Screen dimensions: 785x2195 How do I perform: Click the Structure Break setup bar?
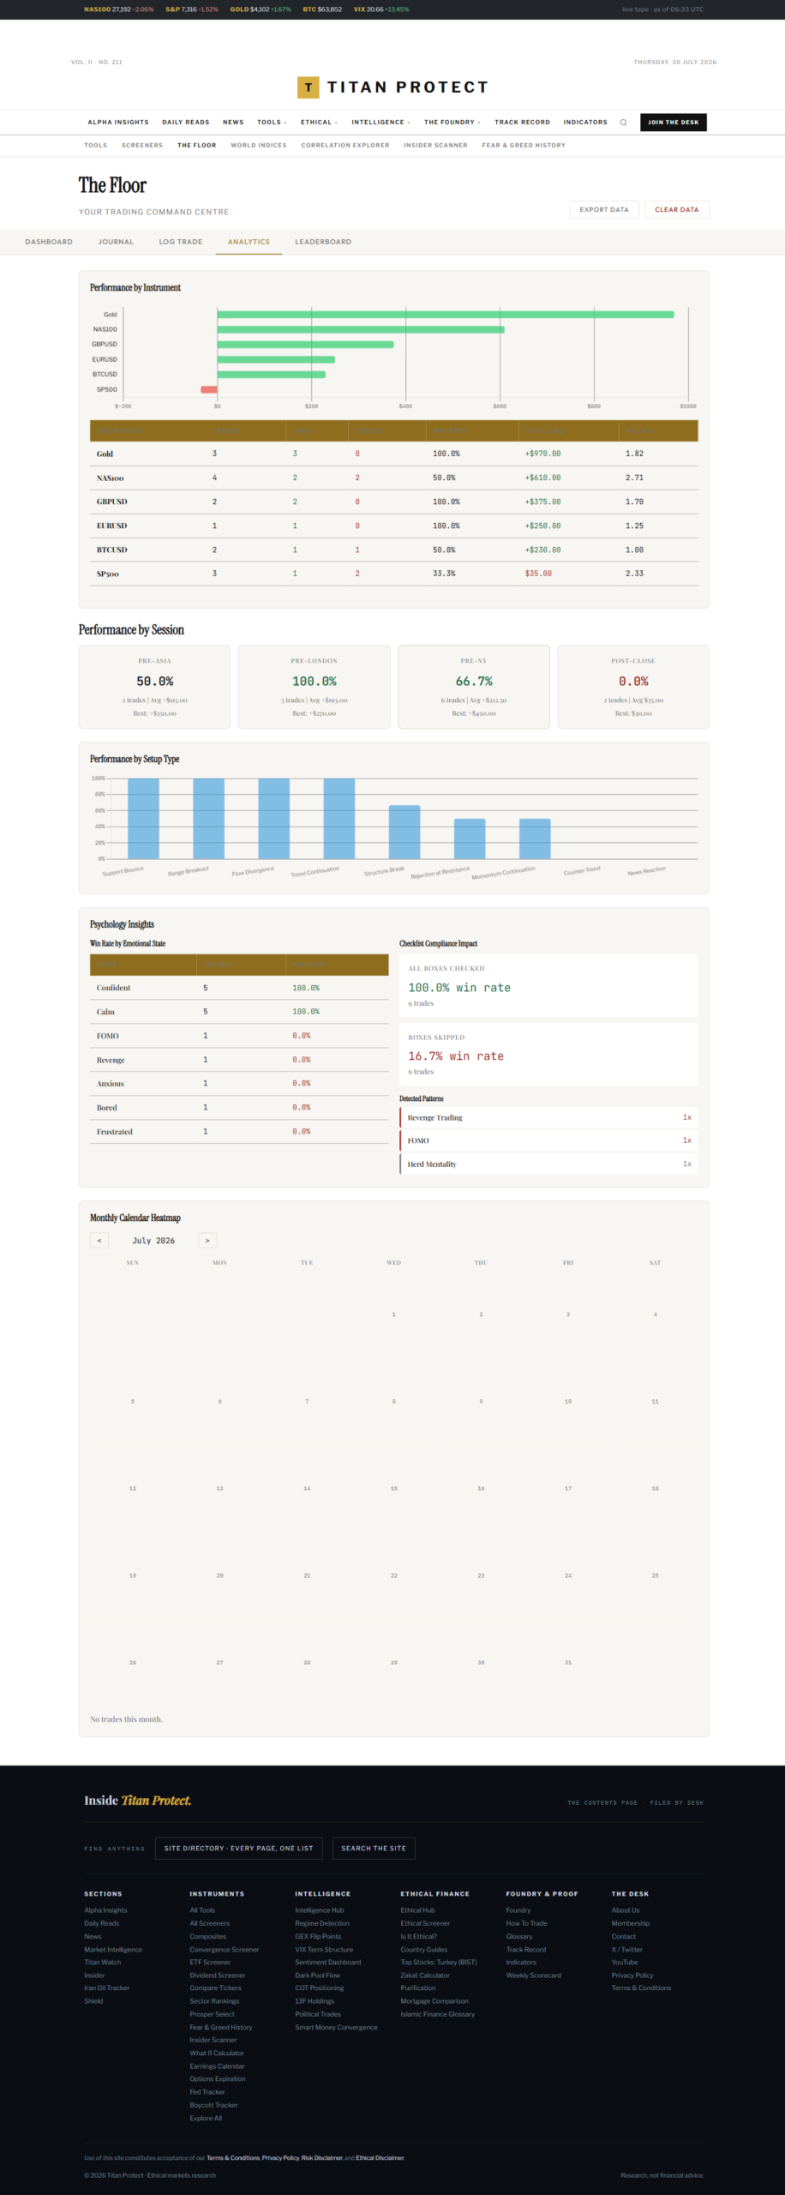(x=404, y=832)
